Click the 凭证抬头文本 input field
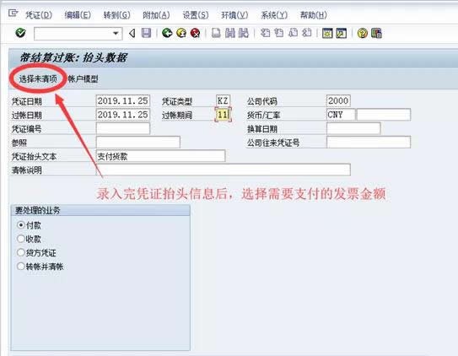Screen dimensions: 458x356 click(160, 156)
